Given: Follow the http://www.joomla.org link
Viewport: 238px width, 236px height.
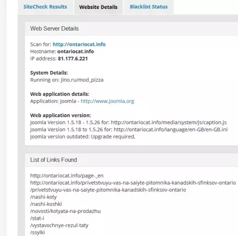Looking at the screenshot, I should point(108,101).
